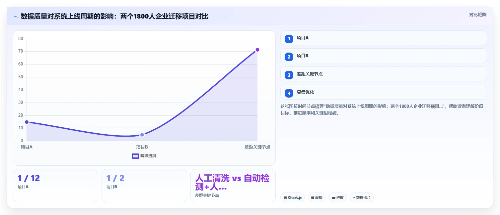The width and height of the screenshot is (500, 215).
Task: Open the 差距关键节点 list item
Action: coord(384,74)
